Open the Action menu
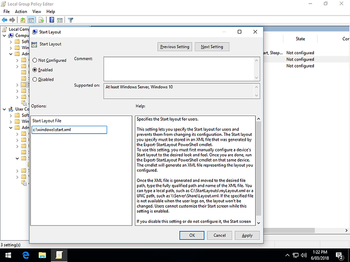350x262 pixels. point(21,12)
